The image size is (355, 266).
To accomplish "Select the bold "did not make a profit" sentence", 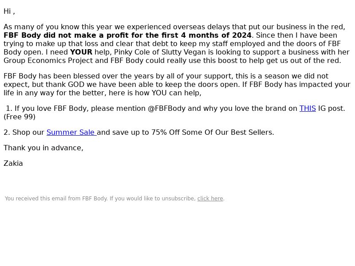I will point(127,35).
